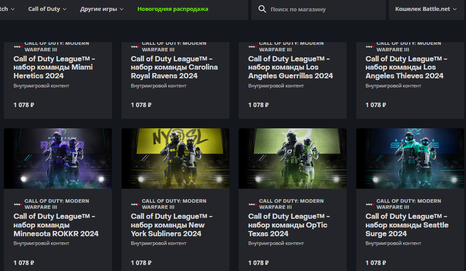The width and height of the screenshot is (466, 271).
Task: Click Внутриигровой контент label on Minnesota ROKKR card
Action: click(41, 243)
